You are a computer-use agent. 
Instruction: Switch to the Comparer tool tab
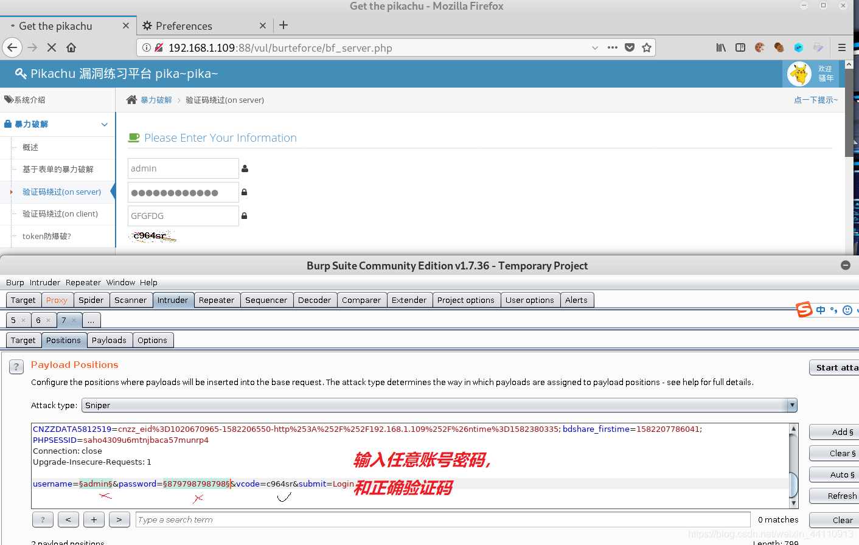tap(361, 300)
